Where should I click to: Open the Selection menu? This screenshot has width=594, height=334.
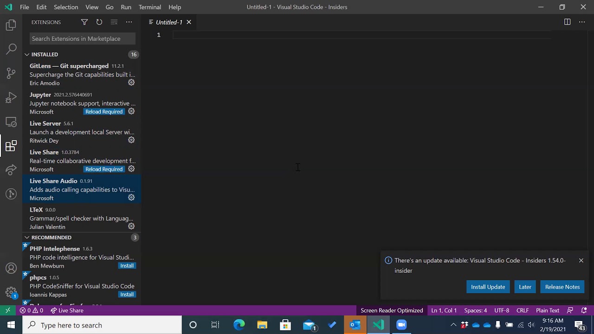pyautogui.click(x=66, y=7)
